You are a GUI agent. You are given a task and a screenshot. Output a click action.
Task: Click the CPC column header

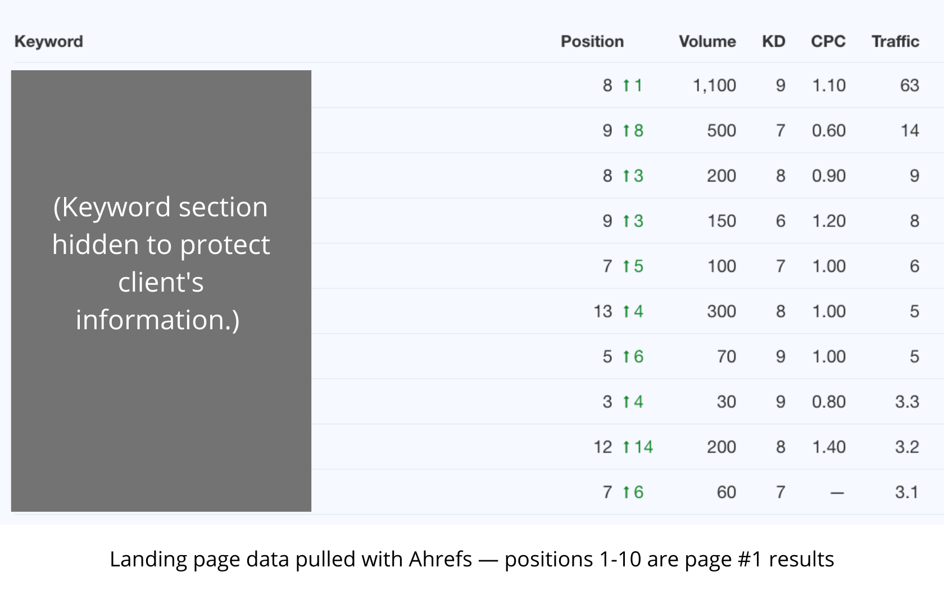(x=828, y=42)
